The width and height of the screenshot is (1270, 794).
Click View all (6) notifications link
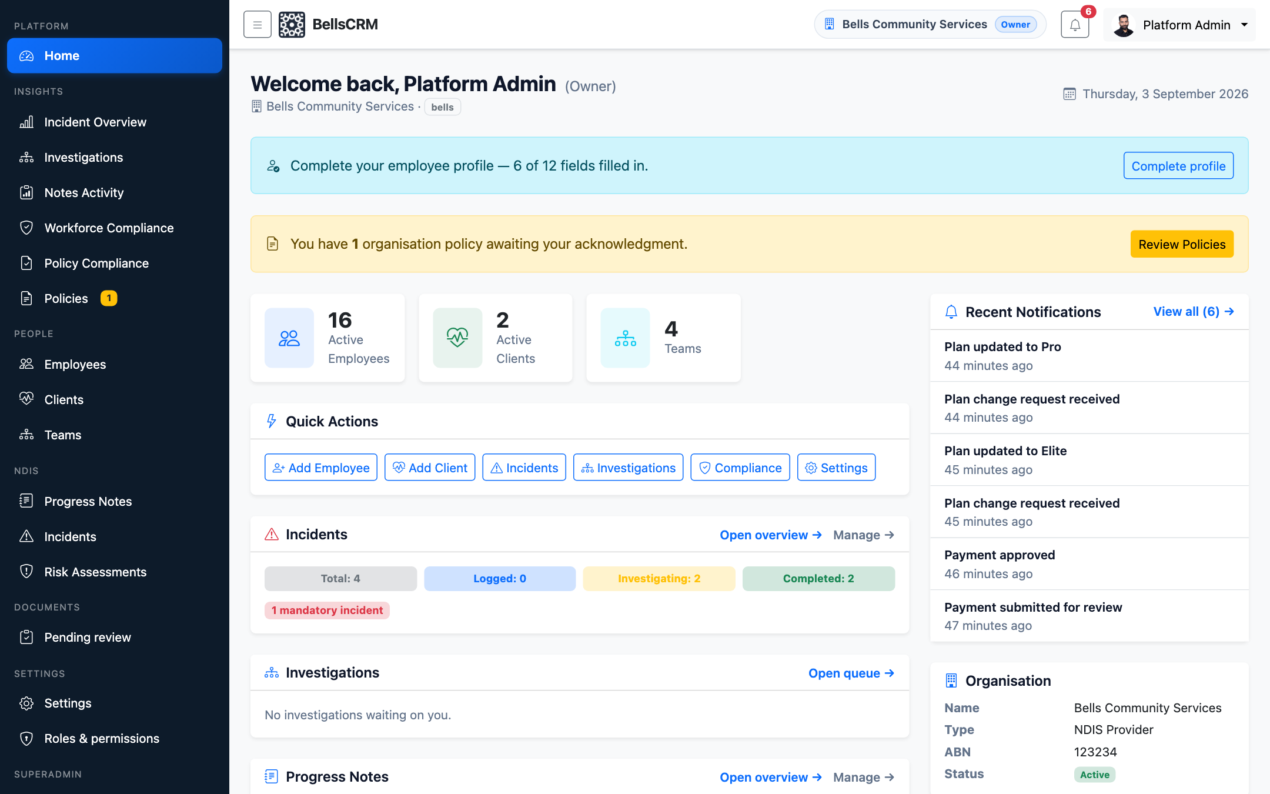tap(1194, 312)
